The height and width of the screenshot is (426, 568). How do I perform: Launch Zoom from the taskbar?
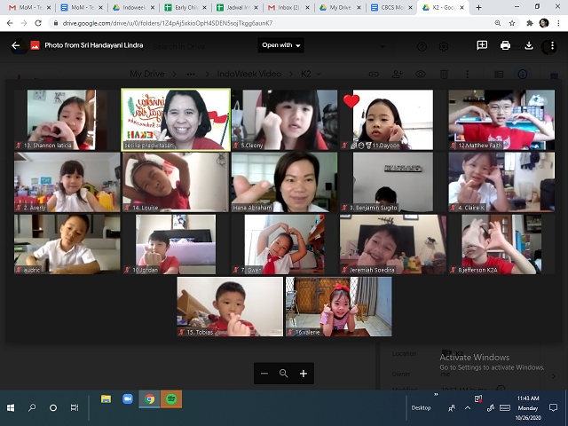pyautogui.click(x=128, y=399)
